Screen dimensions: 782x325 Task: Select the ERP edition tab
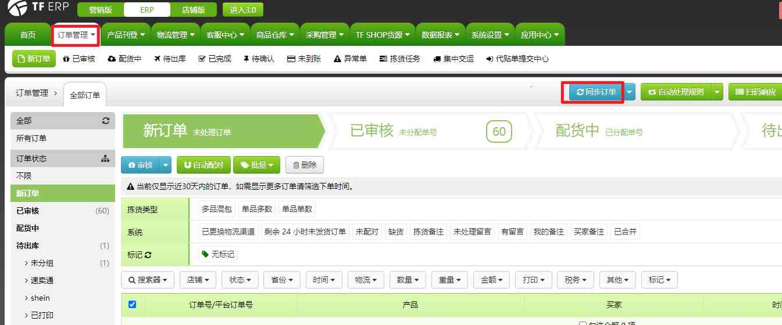click(147, 10)
